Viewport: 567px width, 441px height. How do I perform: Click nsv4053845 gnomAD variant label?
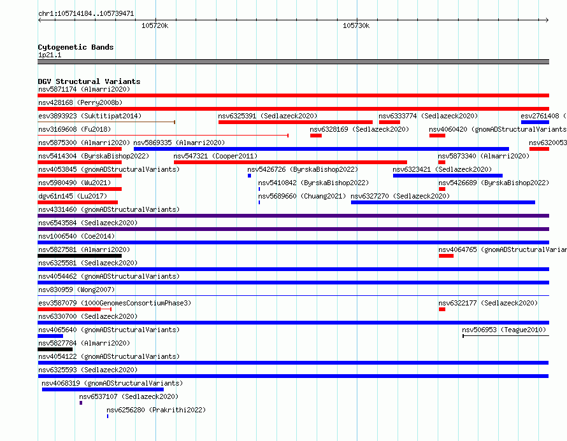[109, 169]
